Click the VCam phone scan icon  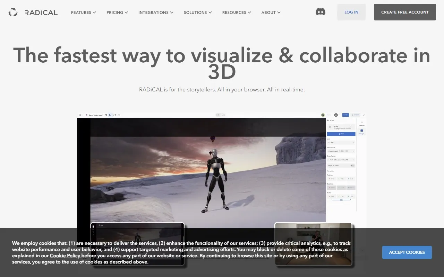[330, 127]
